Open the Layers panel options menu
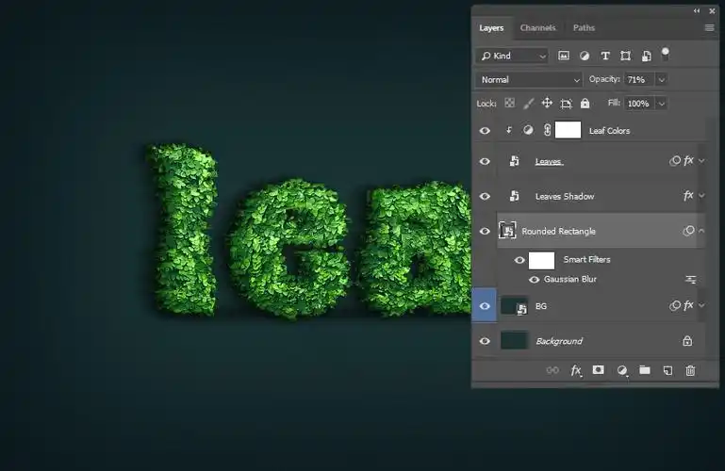725x471 pixels. point(709,28)
